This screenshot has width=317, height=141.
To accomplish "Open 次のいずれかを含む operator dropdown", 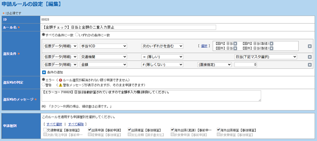I will coord(162,46).
